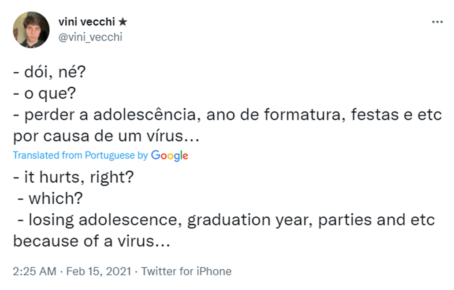454x290 pixels.
Task: Click the Feb 15, 2021 date
Action: coord(99,271)
